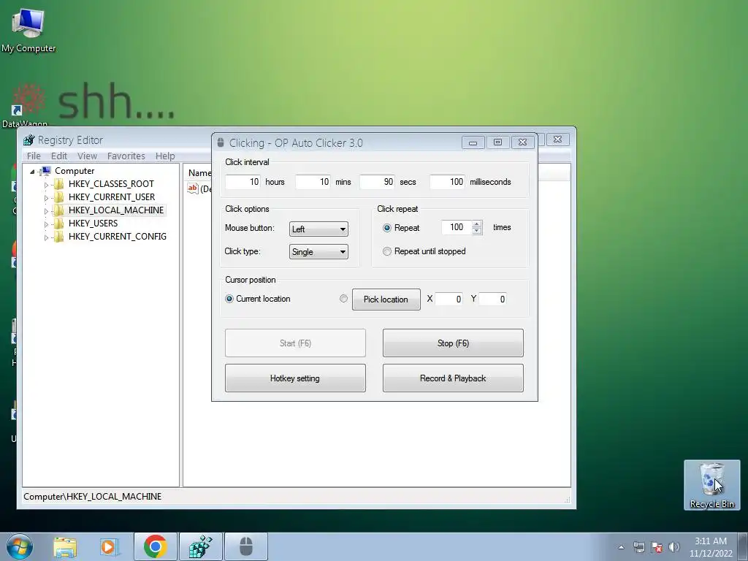Screen dimensions: 748x561
Task: Select the Pick location radio button
Action: [343, 299]
